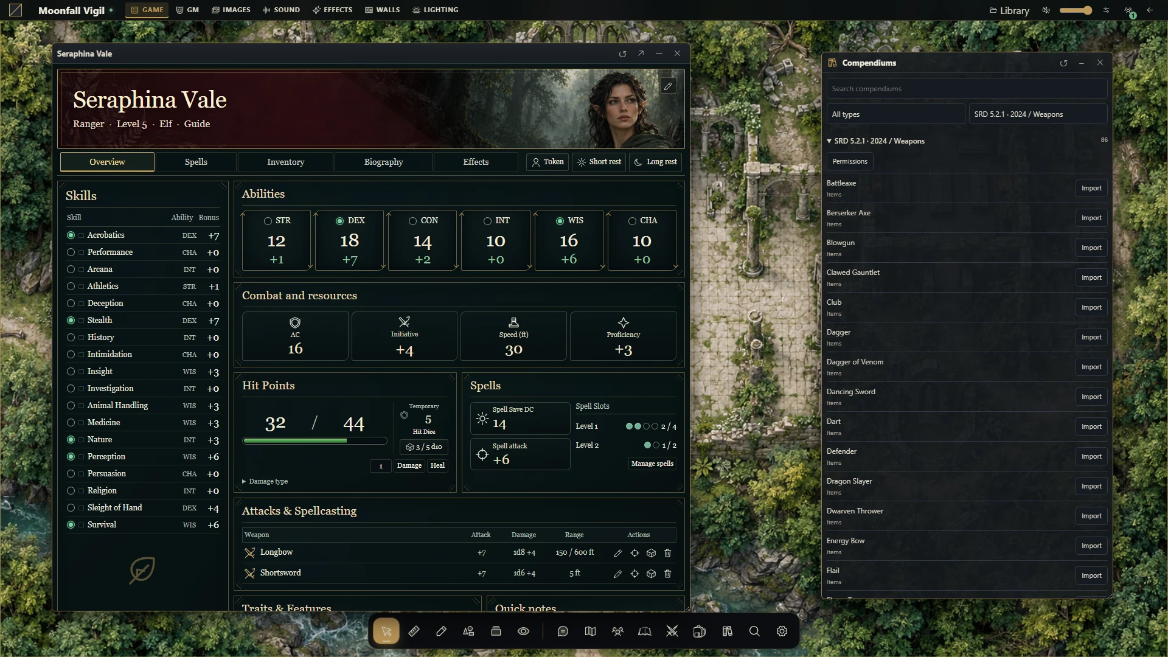
Task: Open the Library menu
Action: point(1009,10)
